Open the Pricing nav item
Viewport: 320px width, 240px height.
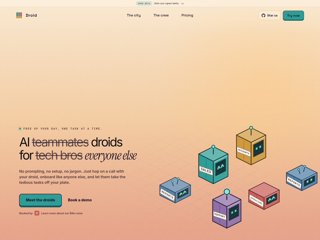187,15
